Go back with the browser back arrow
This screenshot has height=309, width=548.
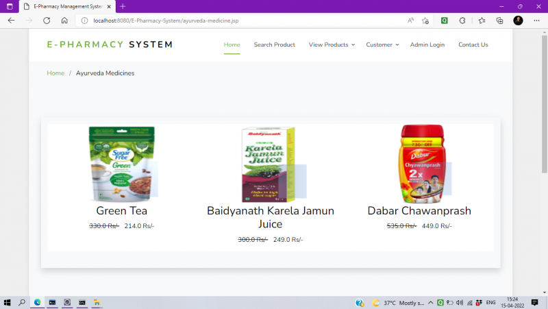pos(11,21)
